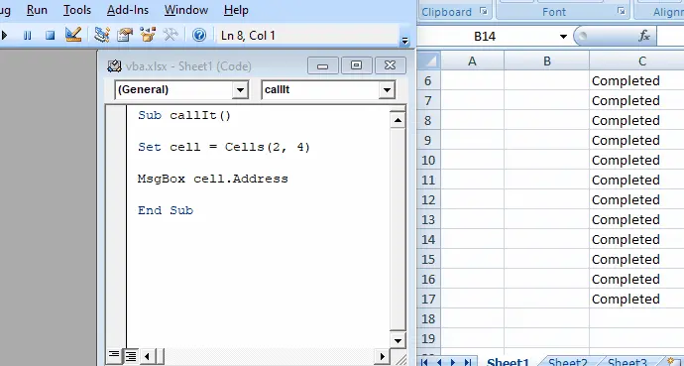
Task: Switch to the Sheet1 tab
Action: click(x=508, y=362)
